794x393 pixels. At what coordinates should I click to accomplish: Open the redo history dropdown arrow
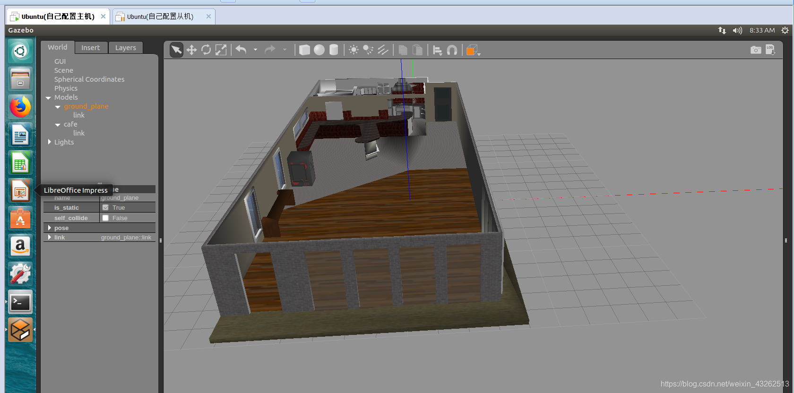(x=285, y=50)
